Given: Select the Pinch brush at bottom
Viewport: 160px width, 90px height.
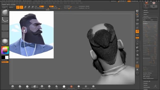Looking at the screenshot, I should pos(49,87).
